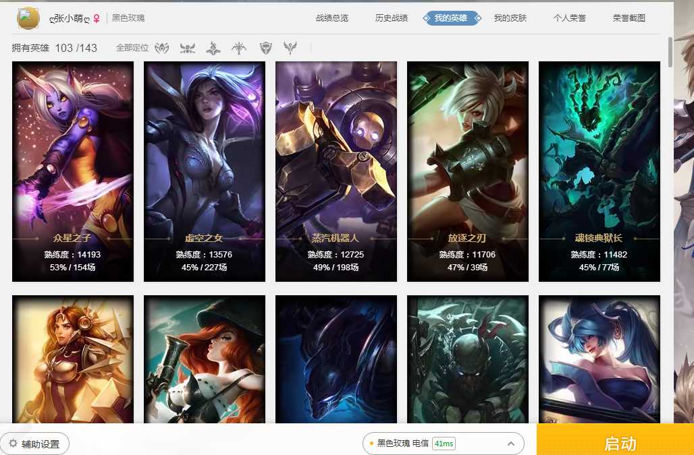Open the 战绩总览 tab

[332, 18]
